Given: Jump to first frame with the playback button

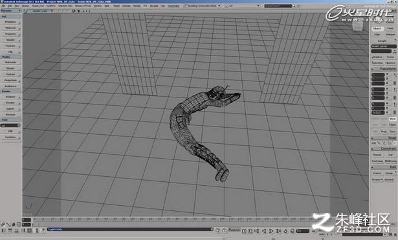Looking at the screenshot, I should [x=257, y=231].
